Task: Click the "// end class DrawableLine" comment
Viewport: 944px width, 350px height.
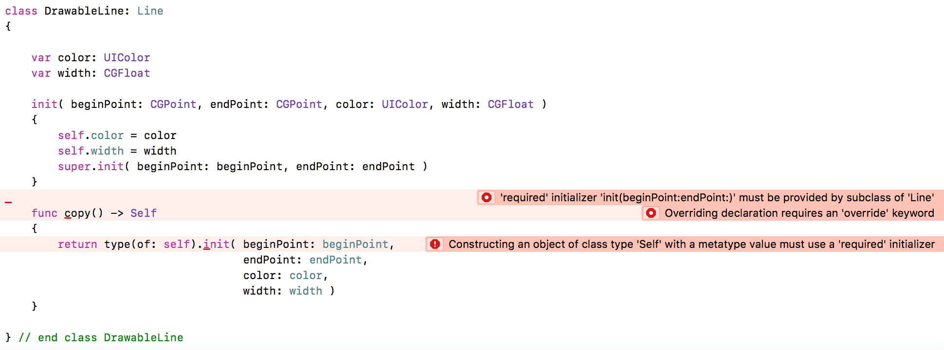Action: coord(101,337)
